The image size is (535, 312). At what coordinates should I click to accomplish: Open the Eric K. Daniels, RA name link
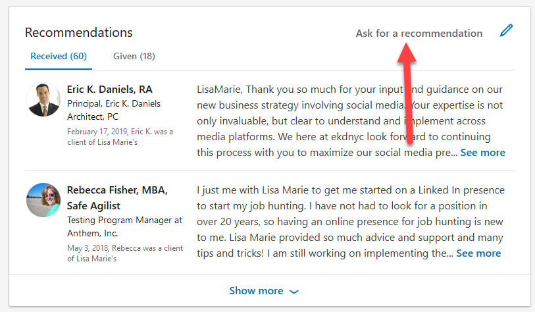[109, 90]
